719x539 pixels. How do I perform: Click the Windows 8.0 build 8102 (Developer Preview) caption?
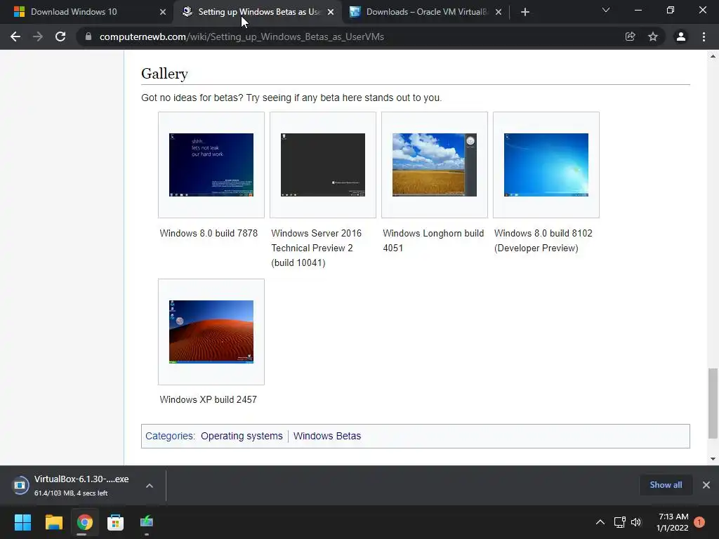pos(543,241)
